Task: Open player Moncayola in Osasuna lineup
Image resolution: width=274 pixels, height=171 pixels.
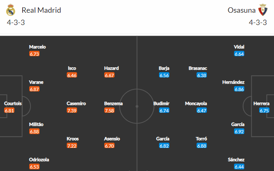Action: 196,103
